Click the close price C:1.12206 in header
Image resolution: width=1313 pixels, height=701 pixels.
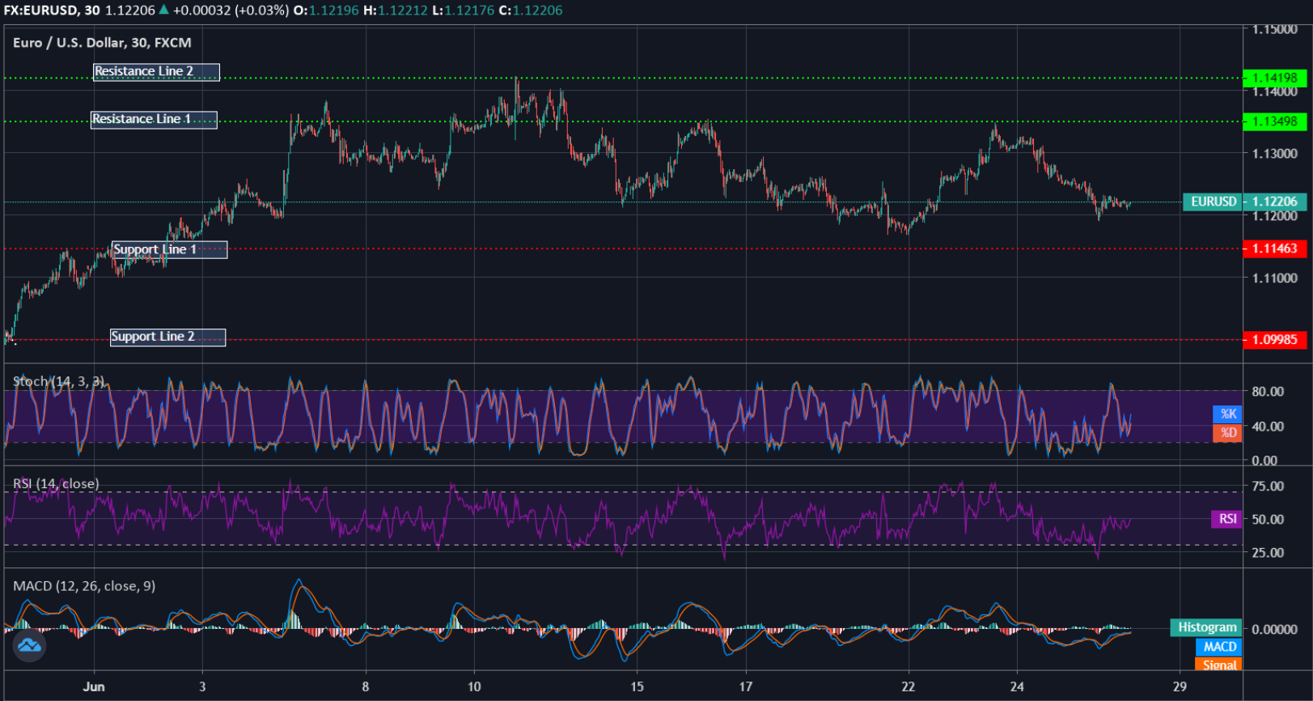point(531,11)
